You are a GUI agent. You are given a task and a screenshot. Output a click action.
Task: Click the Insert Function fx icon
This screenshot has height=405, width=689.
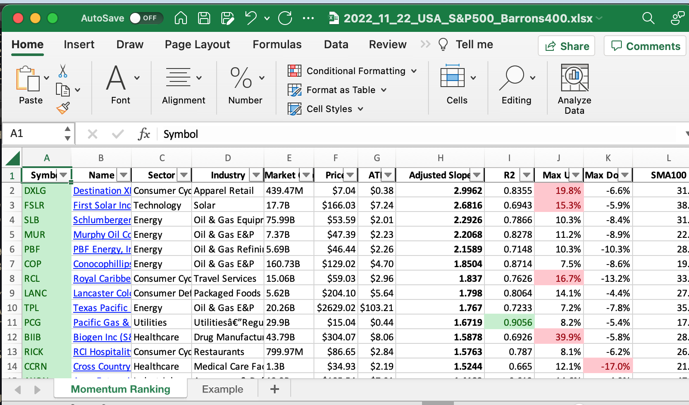[144, 134]
